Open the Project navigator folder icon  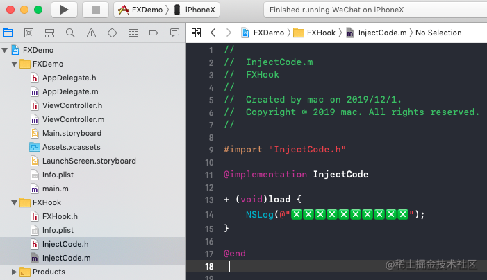tap(8, 33)
